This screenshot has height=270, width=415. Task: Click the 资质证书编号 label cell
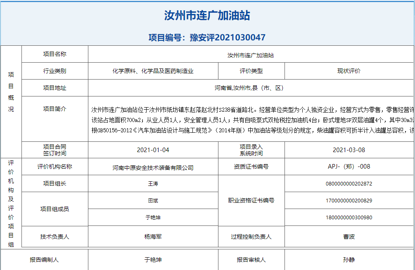point(251,167)
